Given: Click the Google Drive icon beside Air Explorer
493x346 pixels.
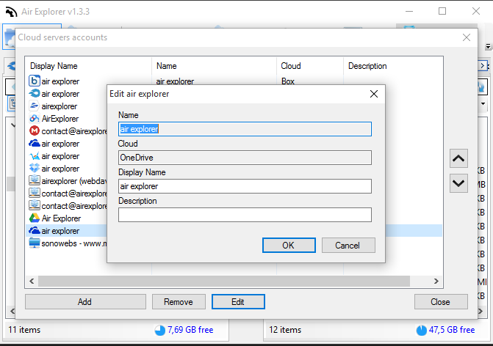Looking at the screenshot, I should tap(35, 218).
